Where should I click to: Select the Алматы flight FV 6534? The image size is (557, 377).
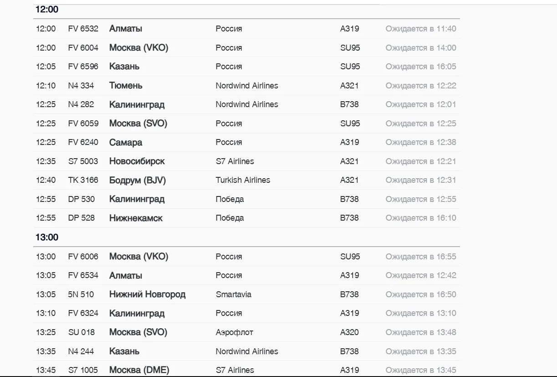(246, 275)
